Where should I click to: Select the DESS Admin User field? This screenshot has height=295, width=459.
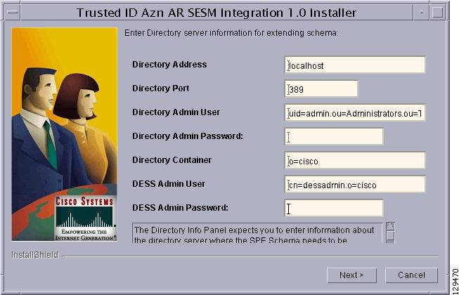point(354,184)
